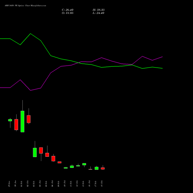193x193 pixels.
Task: Click the '04 Feb' date axis label
Action: pos(40,184)
